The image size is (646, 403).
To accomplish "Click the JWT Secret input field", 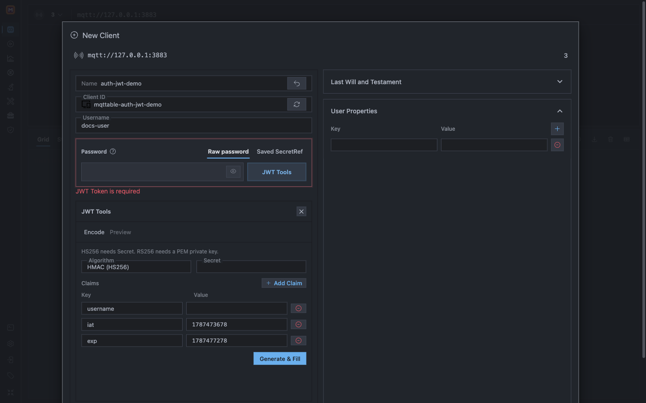I will [251, 267].
